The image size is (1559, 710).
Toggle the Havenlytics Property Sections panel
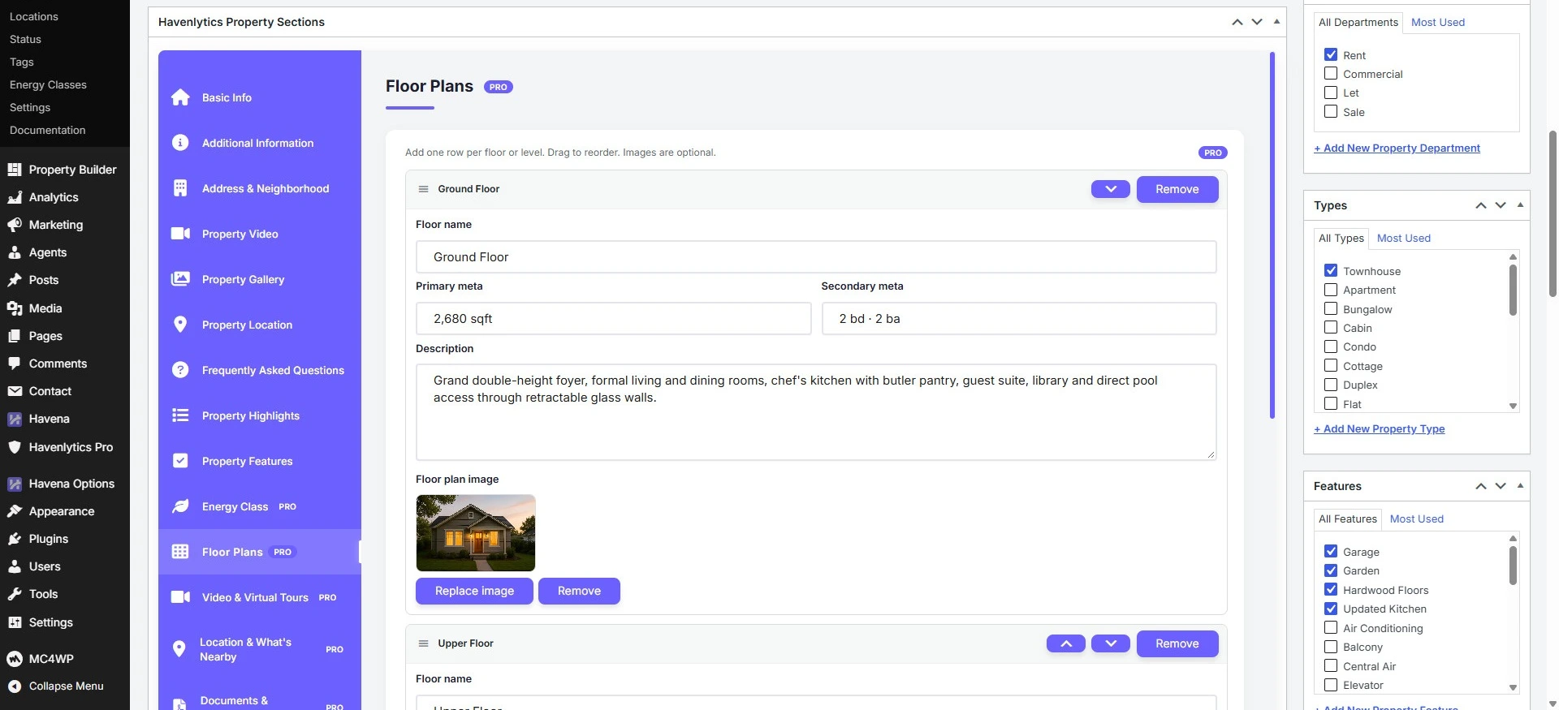click(1276, 21)
